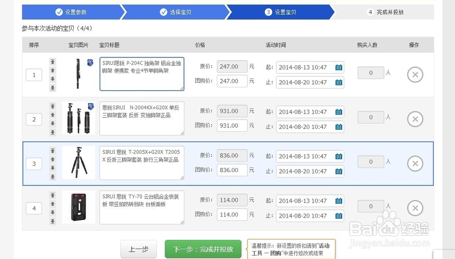Click the T-2005X tripod thumbnail
The image size is (455, 259).
pos(79,163)
